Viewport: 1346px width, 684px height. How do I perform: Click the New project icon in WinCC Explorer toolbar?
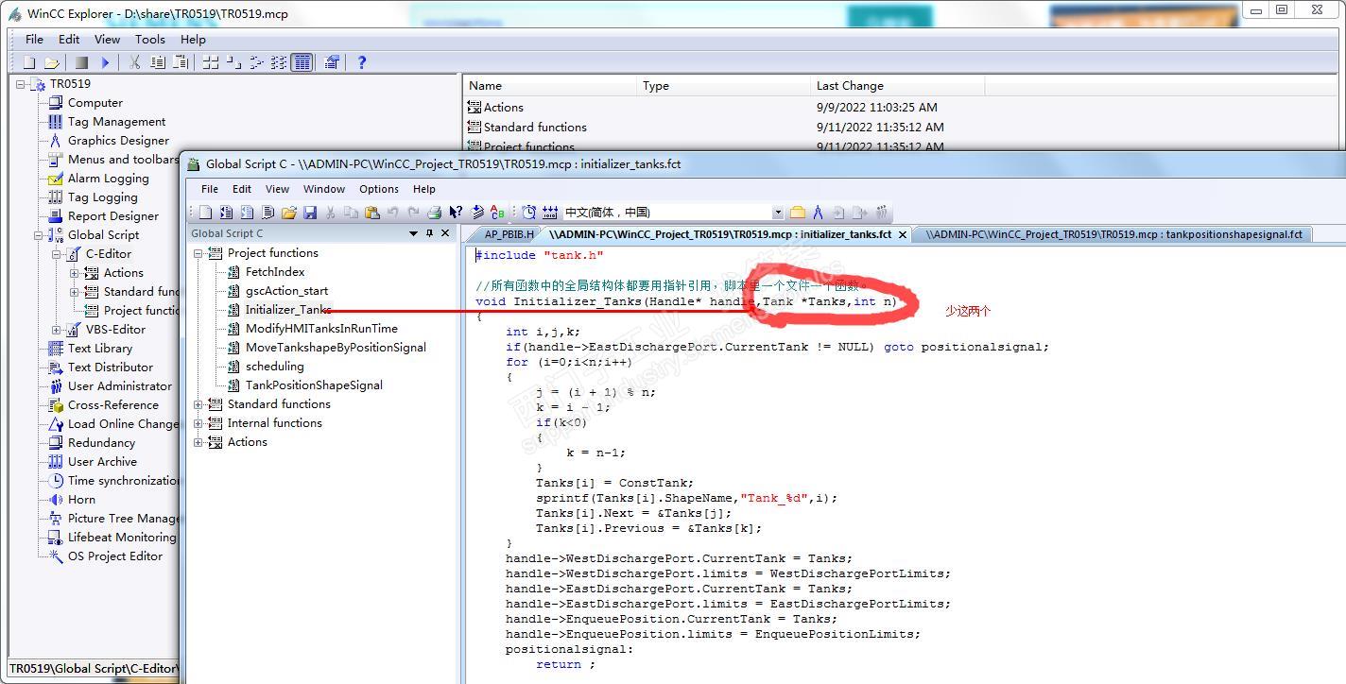29,62
